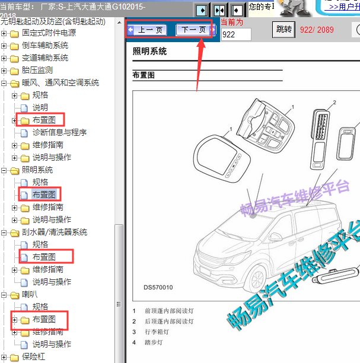Click legend entry 前顶蓬内部阅读灯

point(169,311)
